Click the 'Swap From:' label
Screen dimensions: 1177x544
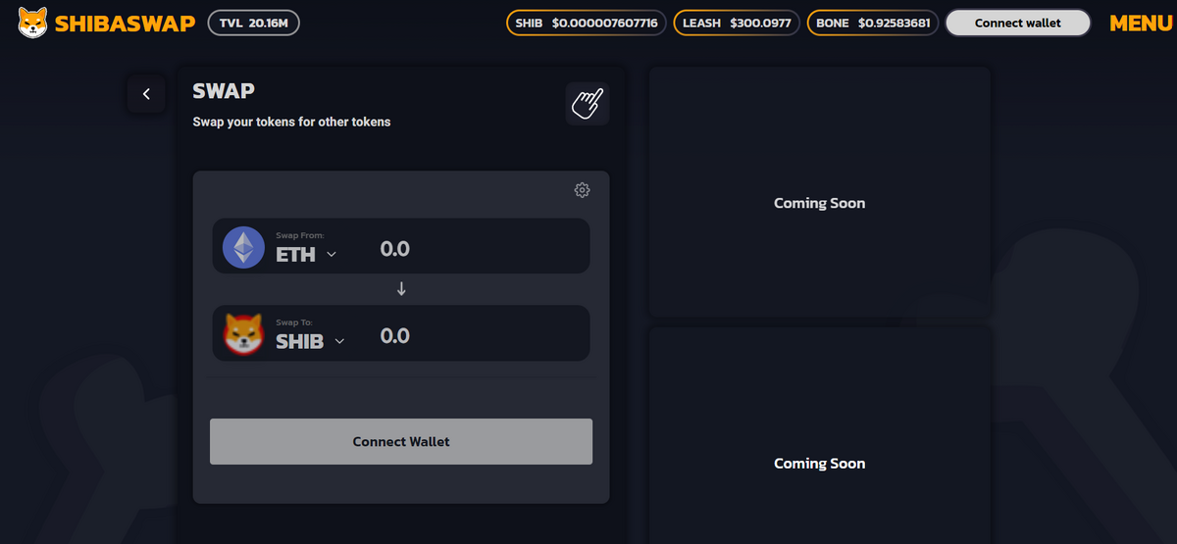tap(300, 235)
